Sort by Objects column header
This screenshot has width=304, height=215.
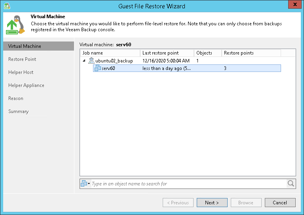208,53
